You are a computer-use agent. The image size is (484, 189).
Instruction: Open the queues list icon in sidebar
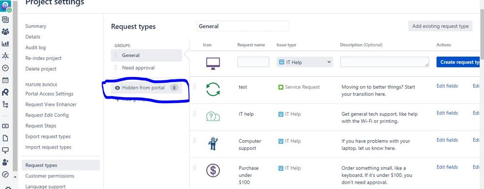click(x=5, y=20)
